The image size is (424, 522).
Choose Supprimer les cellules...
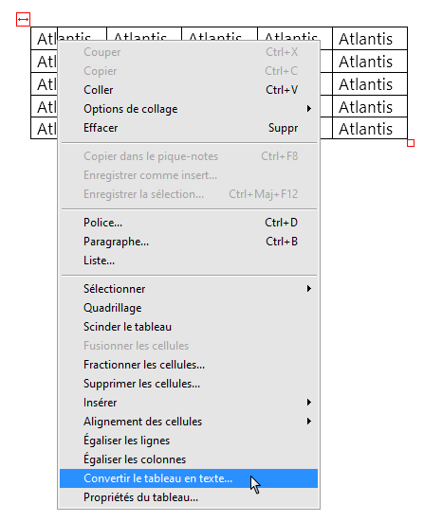[189, 384]
